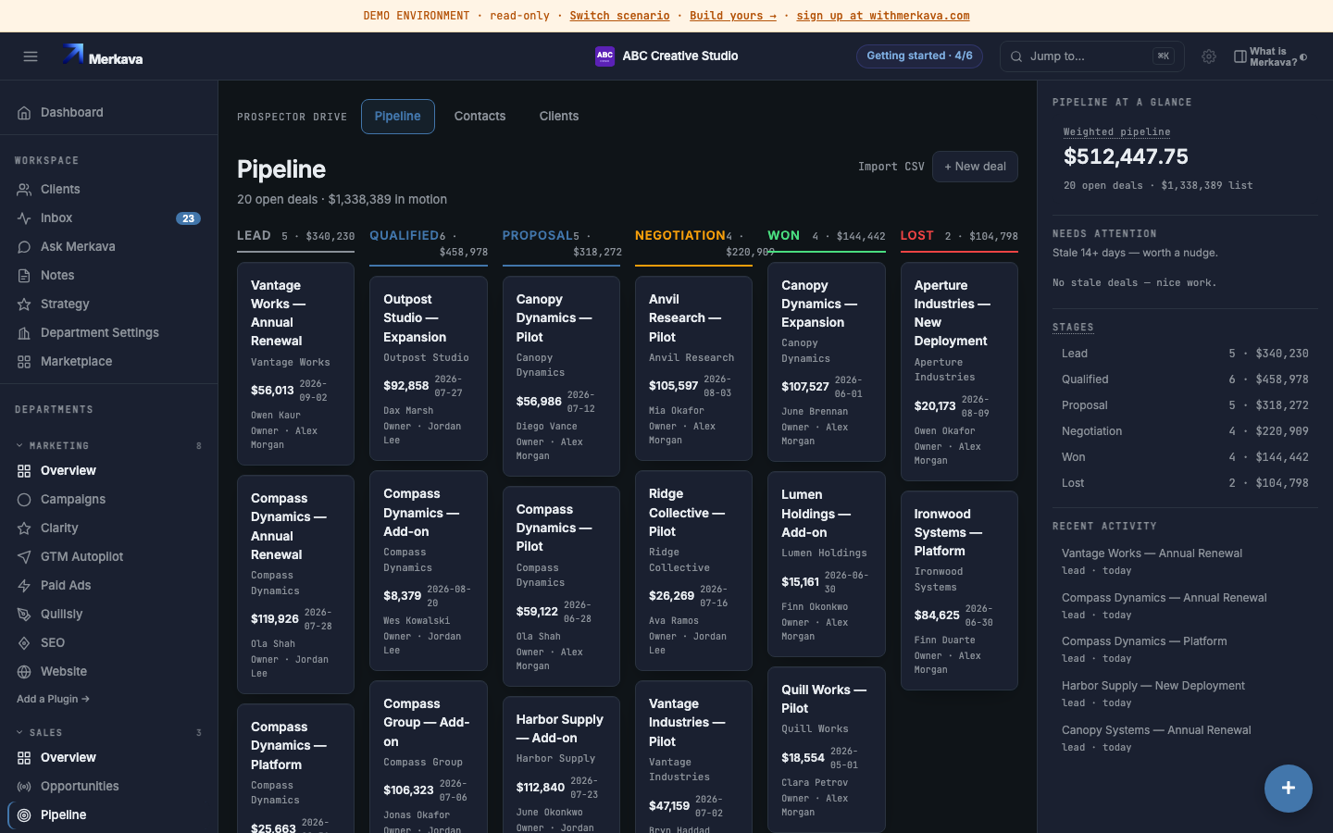Click the Inbox activity icon
This screenshot has width=1333, height=833.
point(24,218)
